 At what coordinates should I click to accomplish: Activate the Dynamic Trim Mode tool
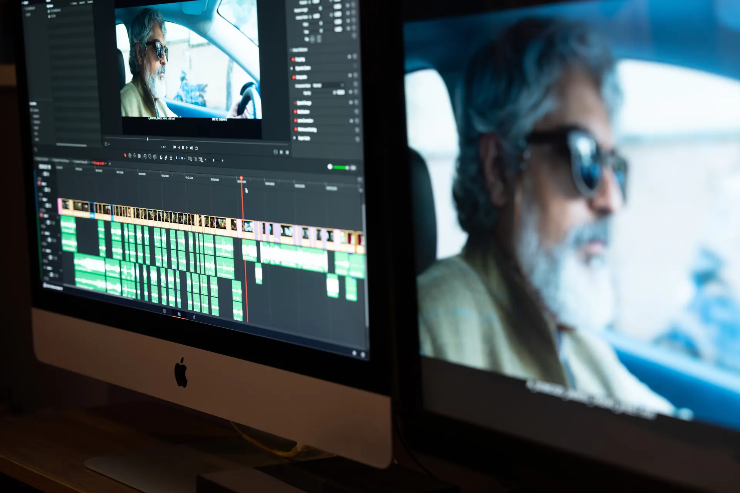tap(134, 156)
